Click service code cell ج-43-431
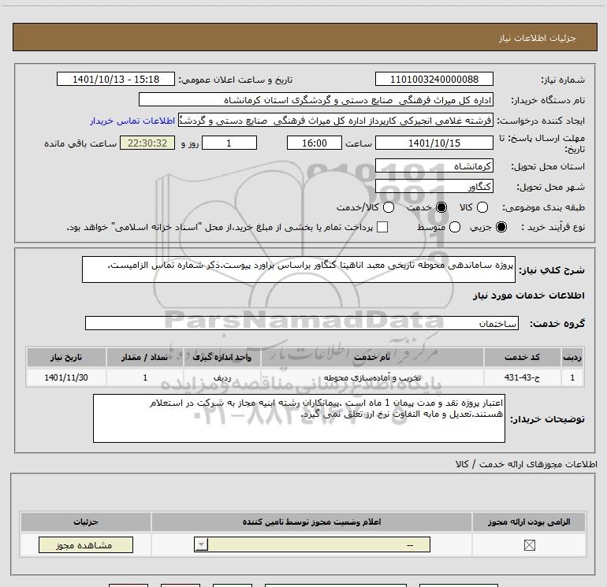607x587 pixels. [522, 377]
